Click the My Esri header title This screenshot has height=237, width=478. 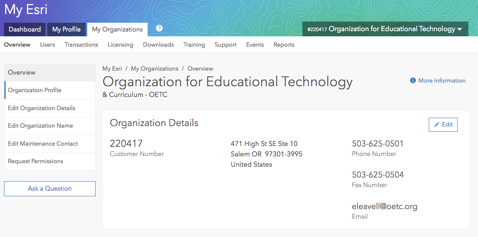[26, 10]
